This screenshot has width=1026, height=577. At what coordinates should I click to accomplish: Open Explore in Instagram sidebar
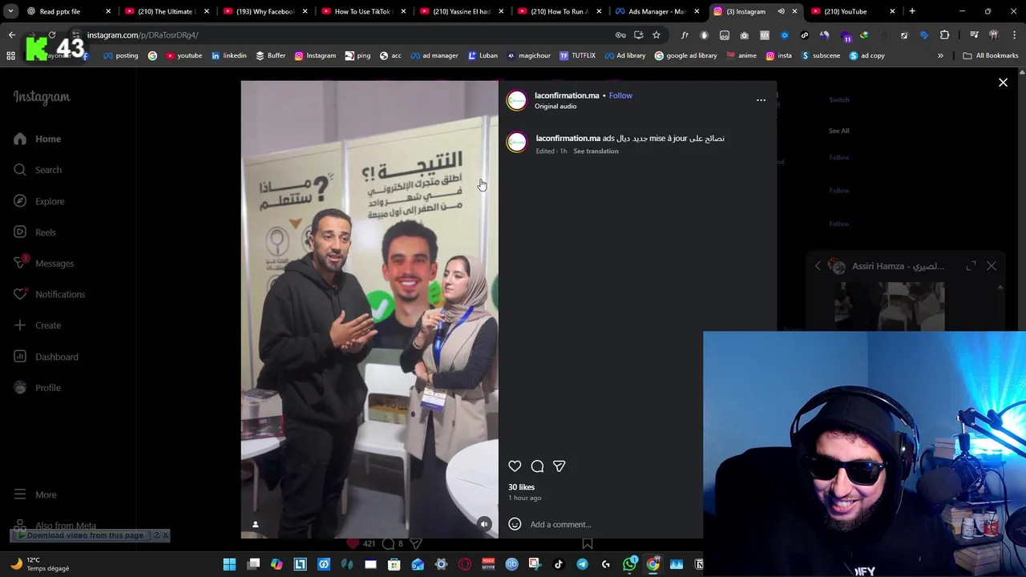tap(39, 201)
